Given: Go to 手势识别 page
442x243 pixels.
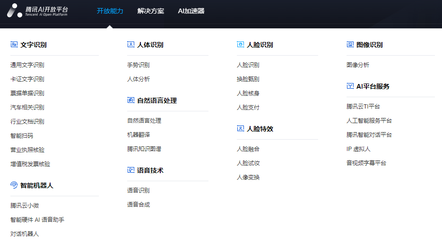Looking at the screenshot, I should [x=139, y=65].
